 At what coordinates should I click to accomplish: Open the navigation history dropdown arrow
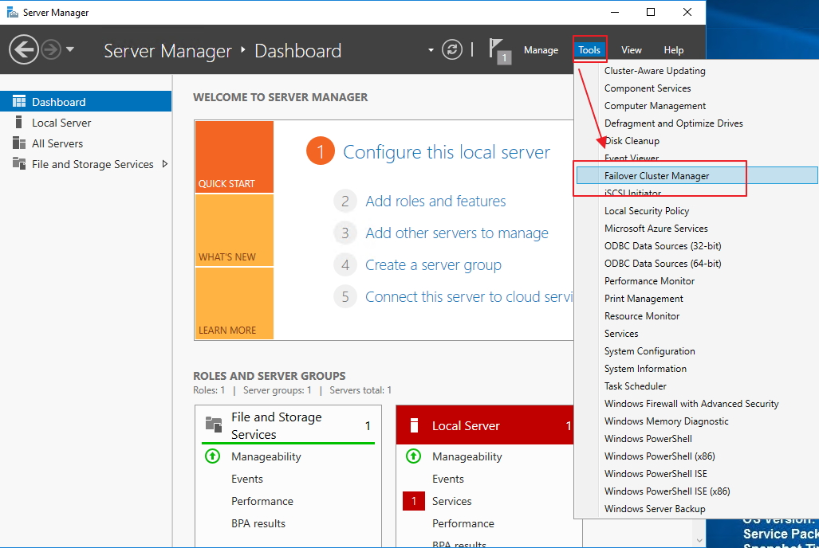70,49
